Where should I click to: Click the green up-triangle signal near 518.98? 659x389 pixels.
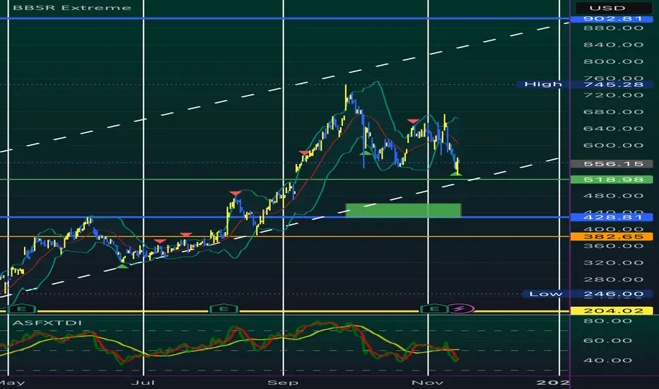455,173
